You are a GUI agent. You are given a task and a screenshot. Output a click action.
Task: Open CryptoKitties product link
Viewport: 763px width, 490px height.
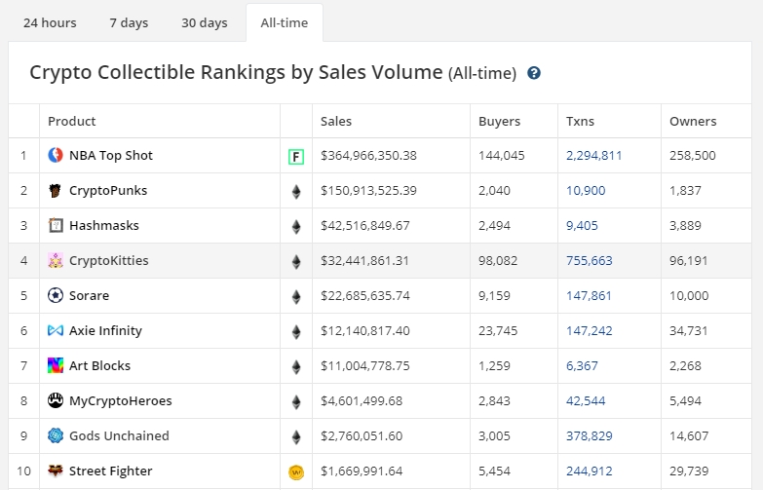point(109,260)
